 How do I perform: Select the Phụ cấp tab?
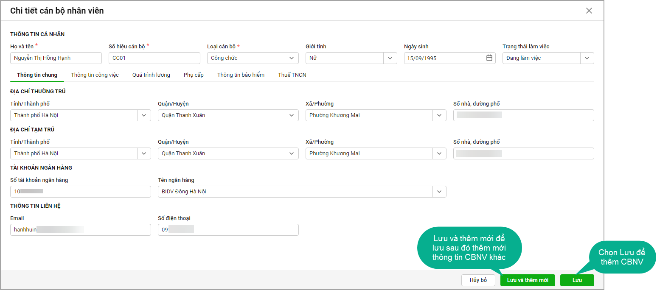tap(194, 75)
